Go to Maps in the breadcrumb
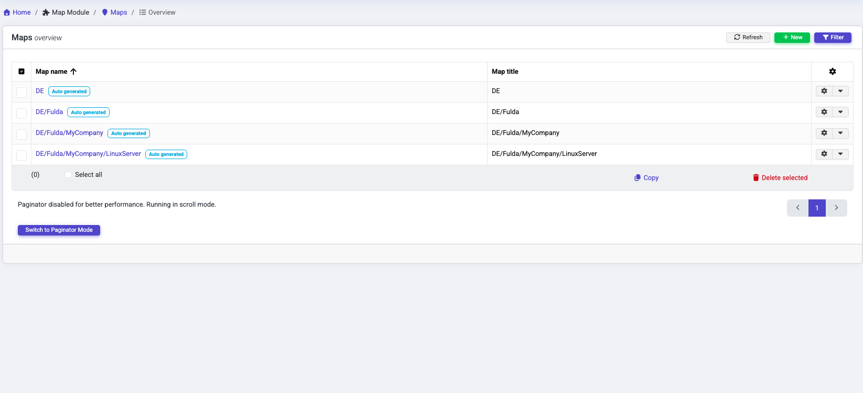 [118, 13]
